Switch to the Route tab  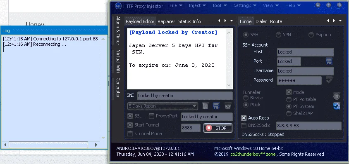276,21
